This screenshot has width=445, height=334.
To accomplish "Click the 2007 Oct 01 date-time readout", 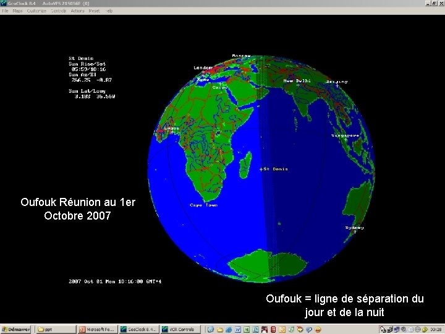I will pyautogui.click(x=115, y=281).
